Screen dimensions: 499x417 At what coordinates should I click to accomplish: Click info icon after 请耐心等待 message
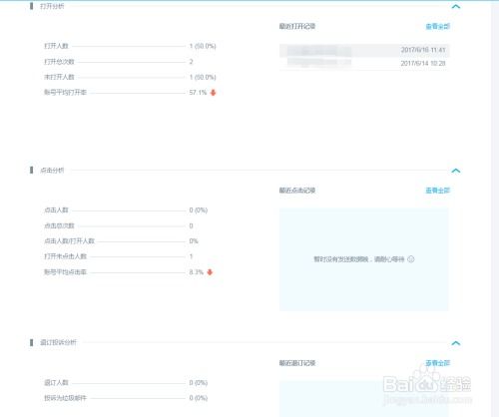411,259
